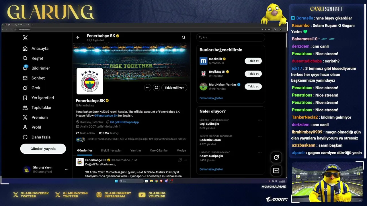Open Discord from taskbar
367x206 pixels.
point(166,181)
